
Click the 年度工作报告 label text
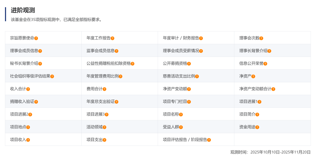pyautogui.click(x=99, y=38)
